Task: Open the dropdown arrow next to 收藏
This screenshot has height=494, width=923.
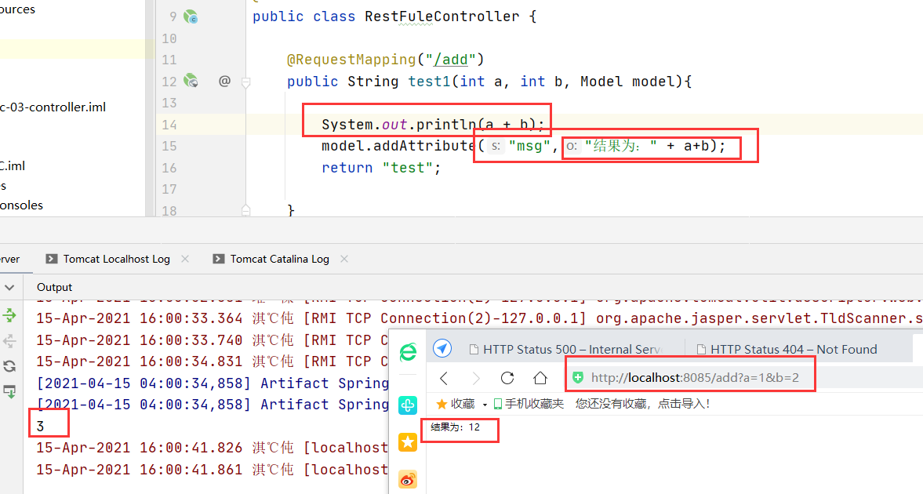Action: [x=485, y=405]
